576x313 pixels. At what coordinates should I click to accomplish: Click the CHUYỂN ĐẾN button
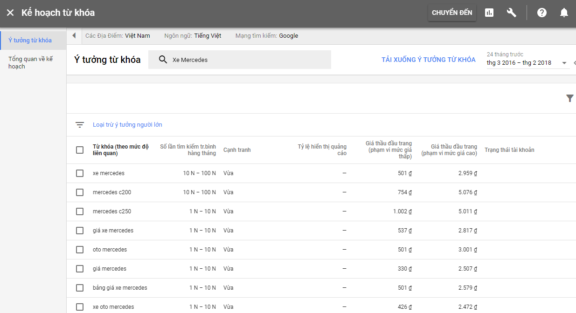[x=451, y=13]
